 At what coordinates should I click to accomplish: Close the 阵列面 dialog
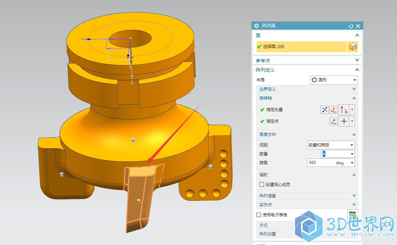[358, 26]
